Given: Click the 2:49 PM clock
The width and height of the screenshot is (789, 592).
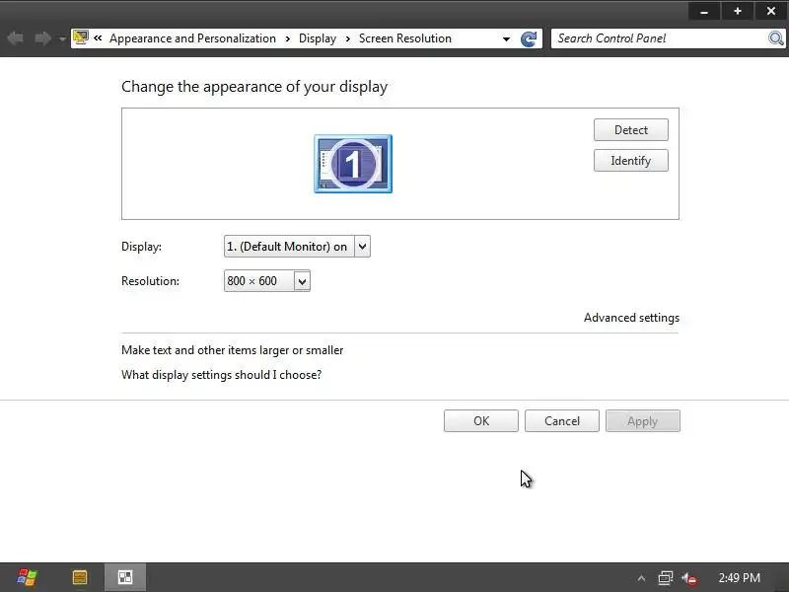Looking at the screenshot, I should coord(739,578).
